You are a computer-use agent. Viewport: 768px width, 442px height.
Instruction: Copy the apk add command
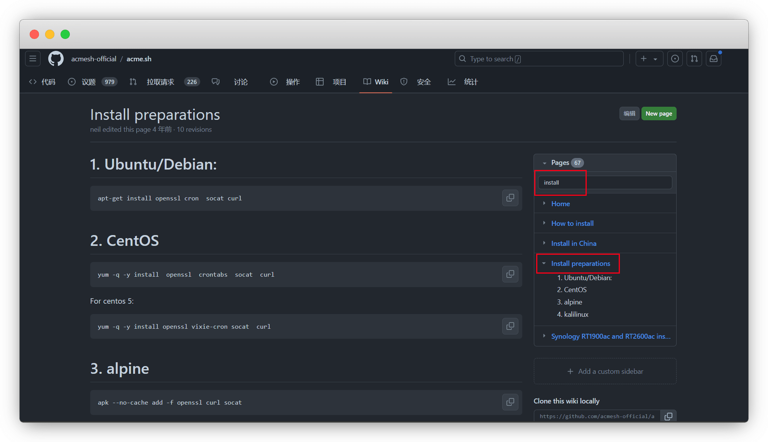(x=510, y=402)
